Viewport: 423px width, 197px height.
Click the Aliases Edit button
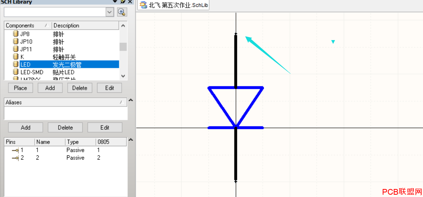pos(105,128)
